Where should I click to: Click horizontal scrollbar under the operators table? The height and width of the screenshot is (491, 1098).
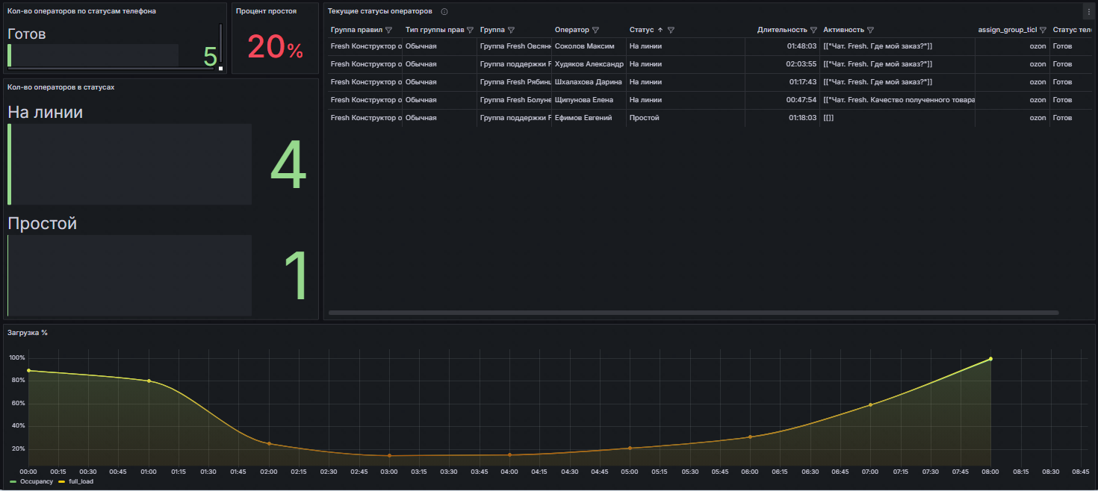click(x=693, y=313)
